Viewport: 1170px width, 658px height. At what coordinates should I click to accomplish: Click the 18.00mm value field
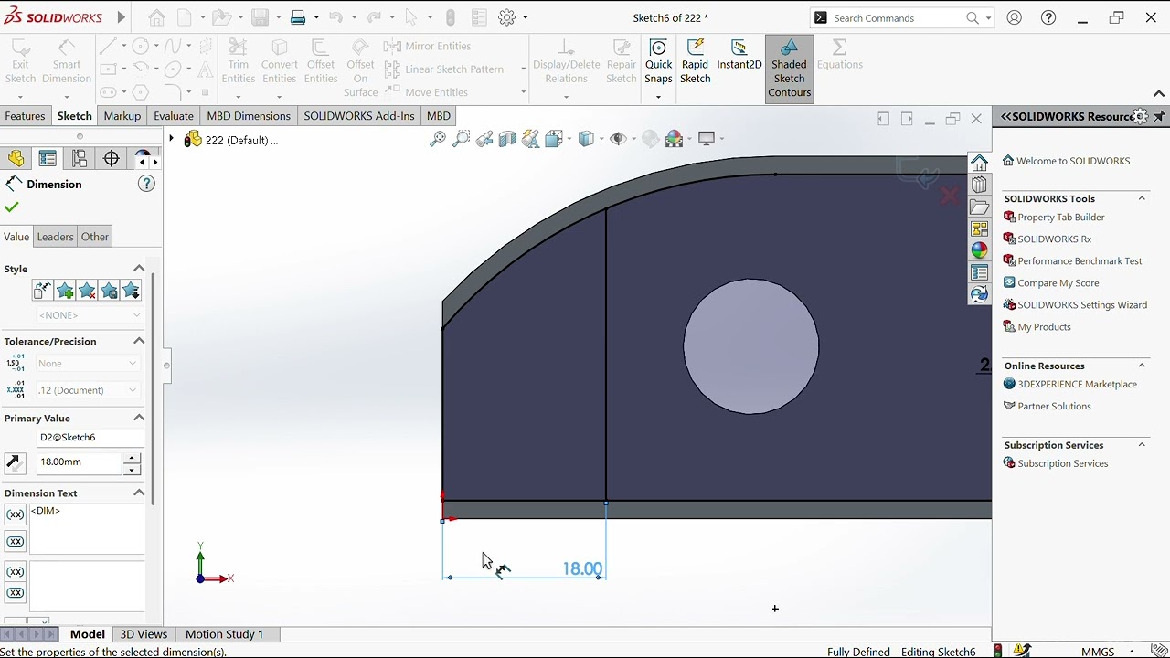point(79,462)
